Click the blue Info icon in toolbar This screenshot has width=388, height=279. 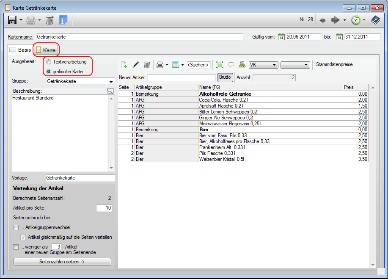tap(63, 20)
